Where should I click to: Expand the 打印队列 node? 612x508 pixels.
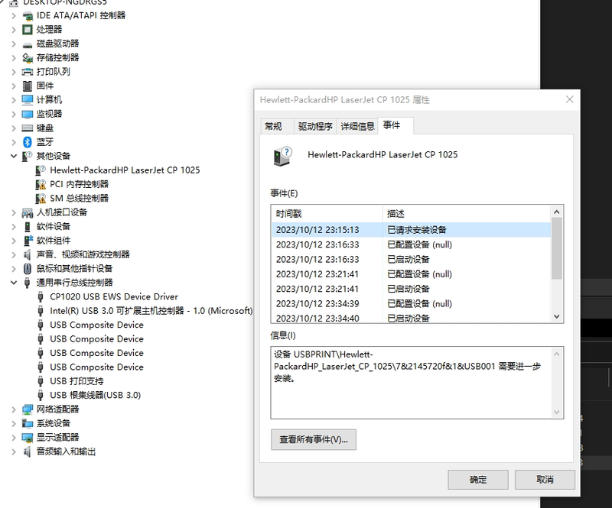pos(14,72)
